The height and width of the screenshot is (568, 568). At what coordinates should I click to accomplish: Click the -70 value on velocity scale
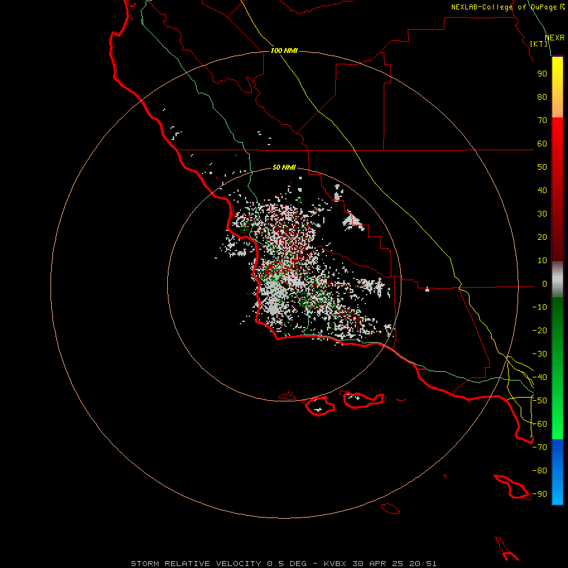point(540,447)
